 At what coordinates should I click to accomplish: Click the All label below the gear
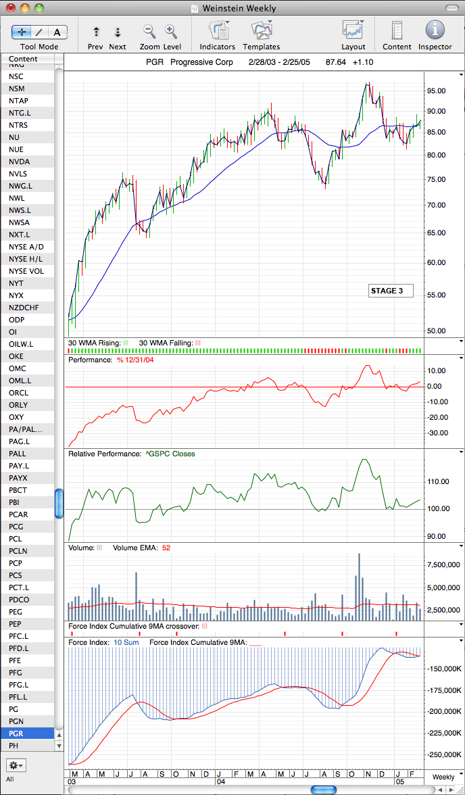pos(10,779)
